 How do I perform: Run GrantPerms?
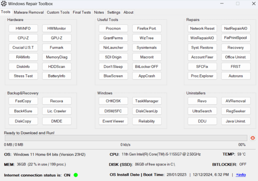coord(114,38)
